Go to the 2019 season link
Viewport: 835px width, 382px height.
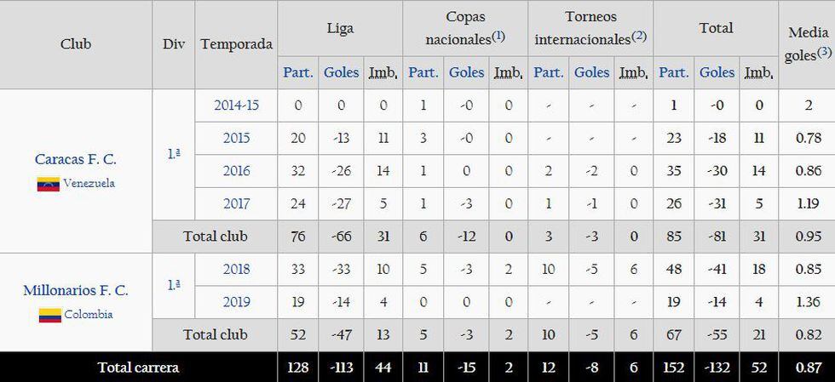click(x=236, y=301)
